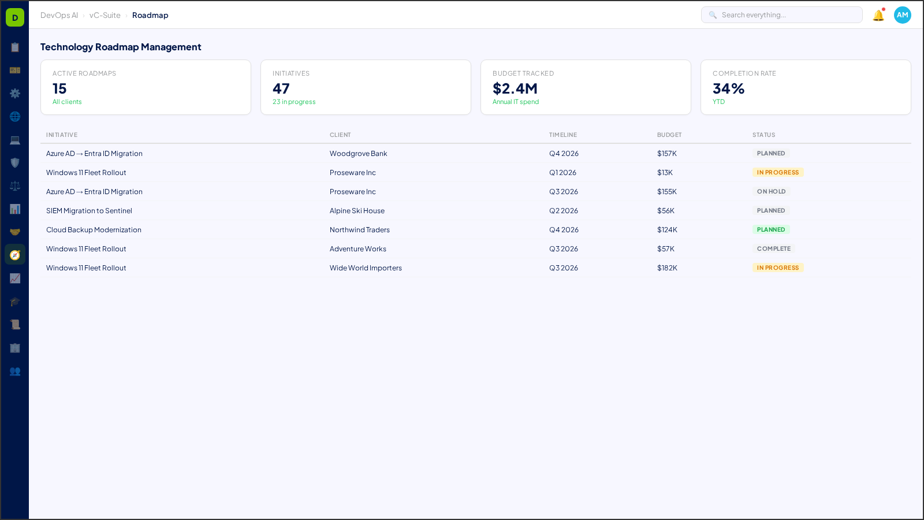This screenshot has height=520, width=924.
Task: Click the people/users icon at sidebar bottom
Action: pyautogui.click(x=15, y=372)
